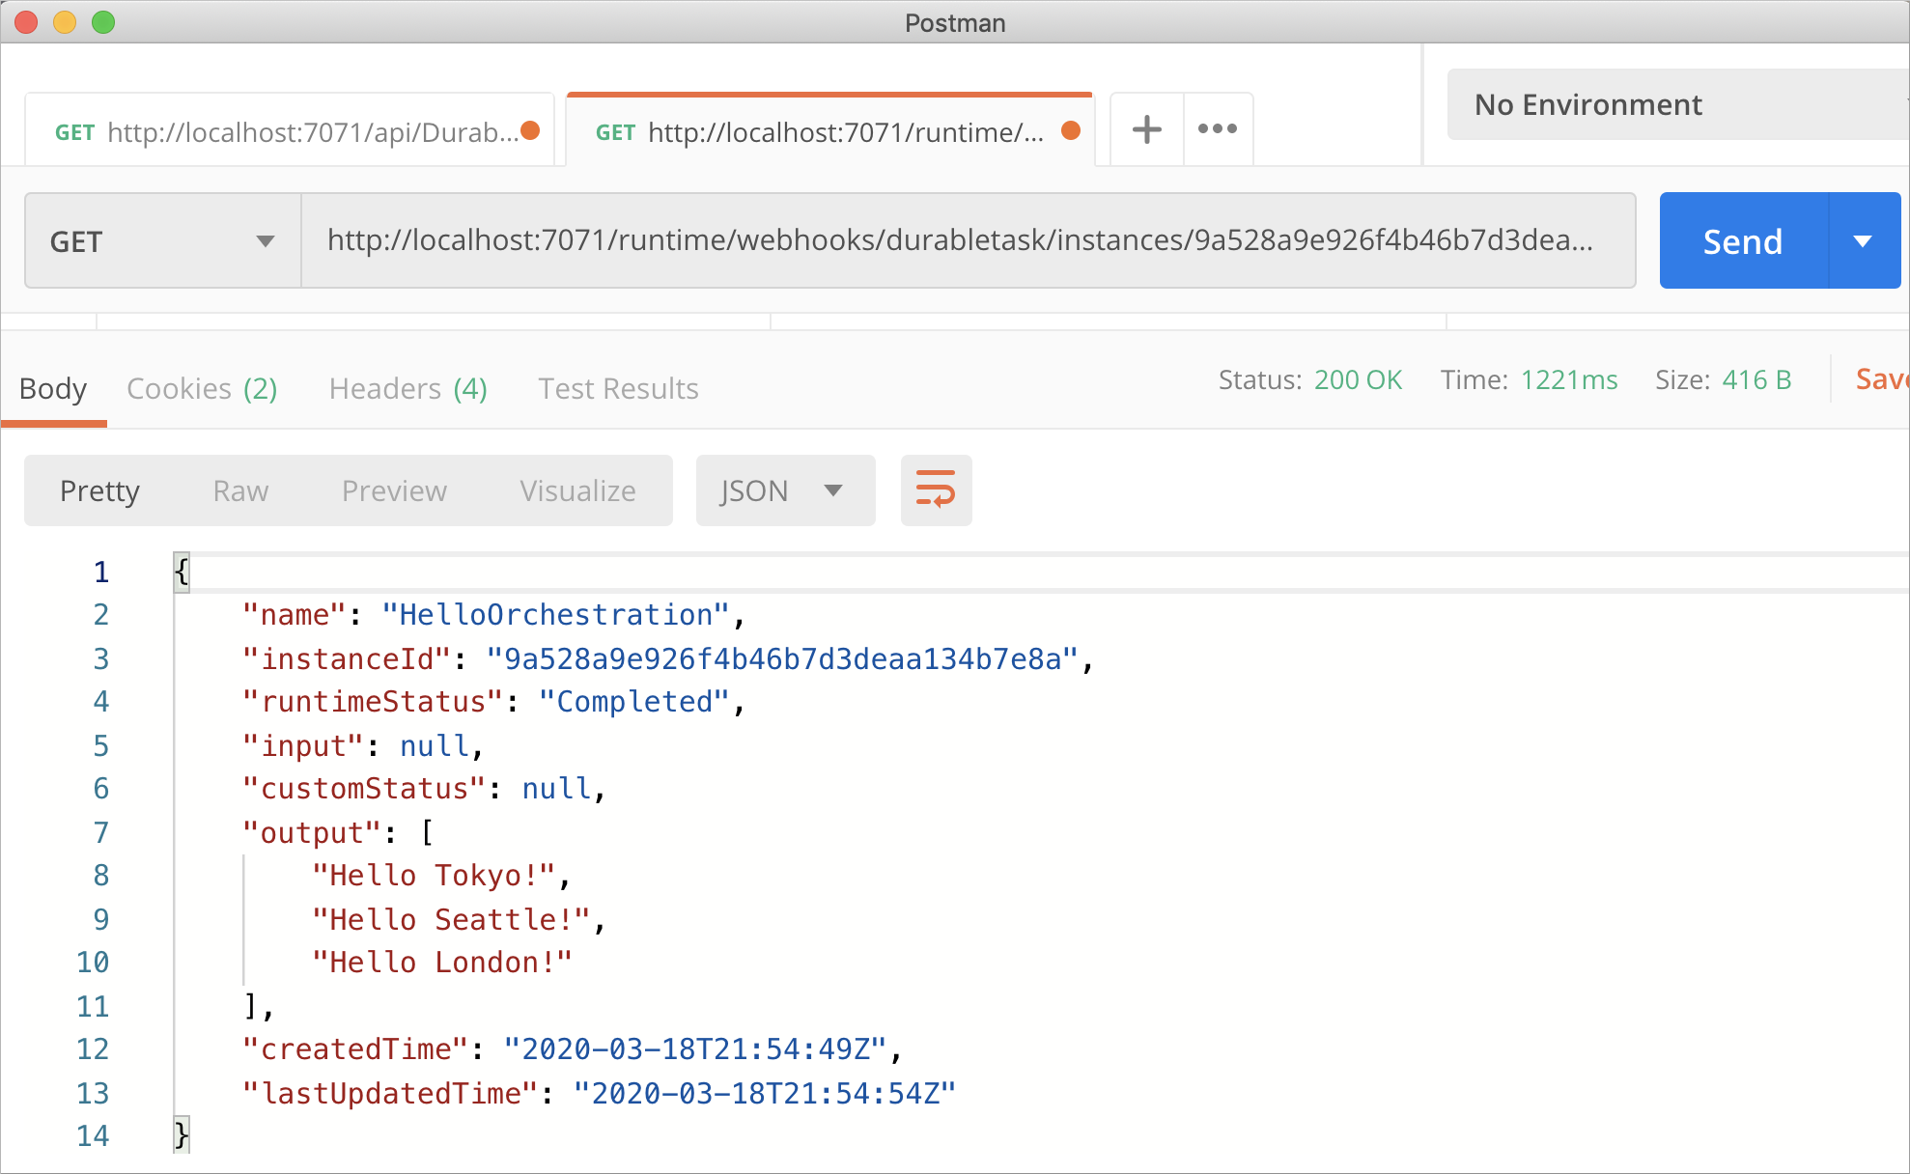Image resolution: width=1910 pixels, height=1174 pixels.
Task: Click the Send button
Action: (x=1742, y=240)
